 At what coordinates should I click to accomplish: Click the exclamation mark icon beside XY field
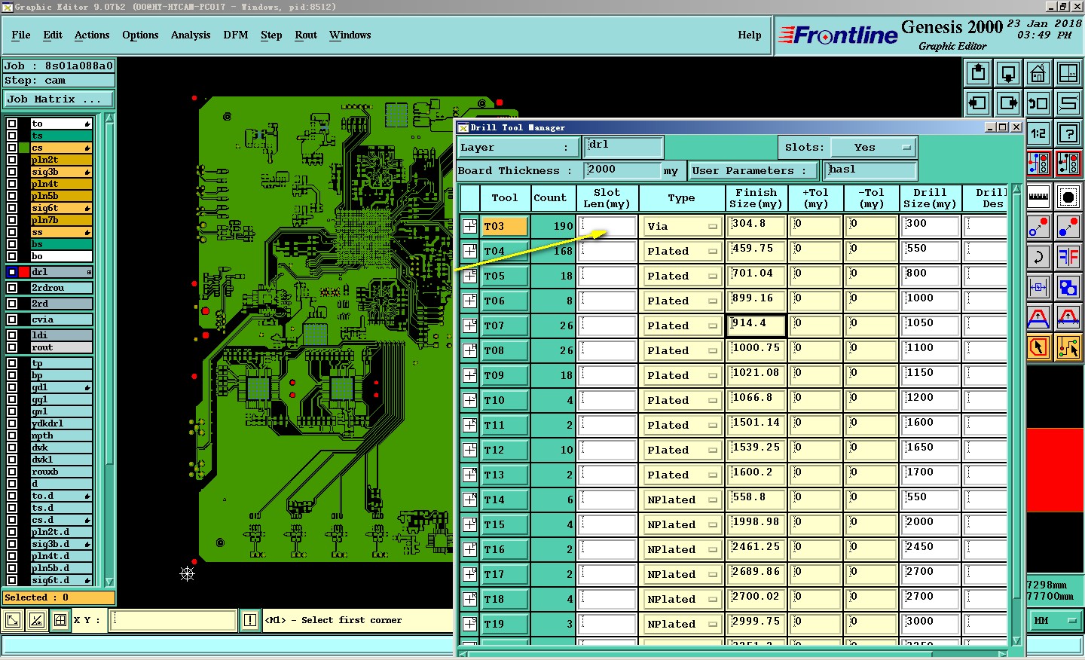click(x=250, y=620)
